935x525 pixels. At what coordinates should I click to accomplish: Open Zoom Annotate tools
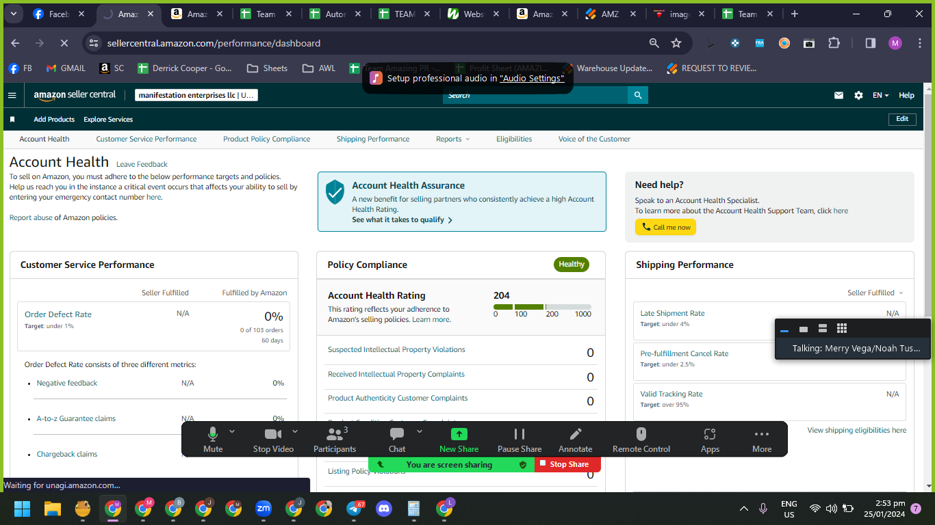tap(576, 440)
